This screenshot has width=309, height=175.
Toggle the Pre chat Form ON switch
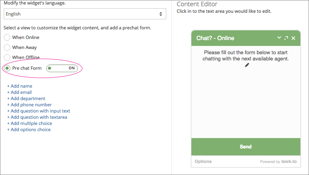[62, 68]
